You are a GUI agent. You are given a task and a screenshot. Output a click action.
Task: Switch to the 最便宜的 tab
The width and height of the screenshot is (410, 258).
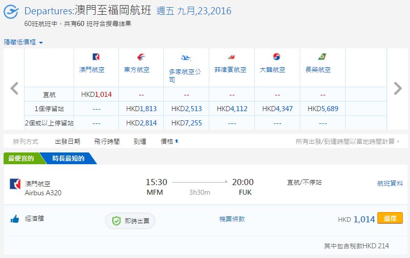pos(21,158)
